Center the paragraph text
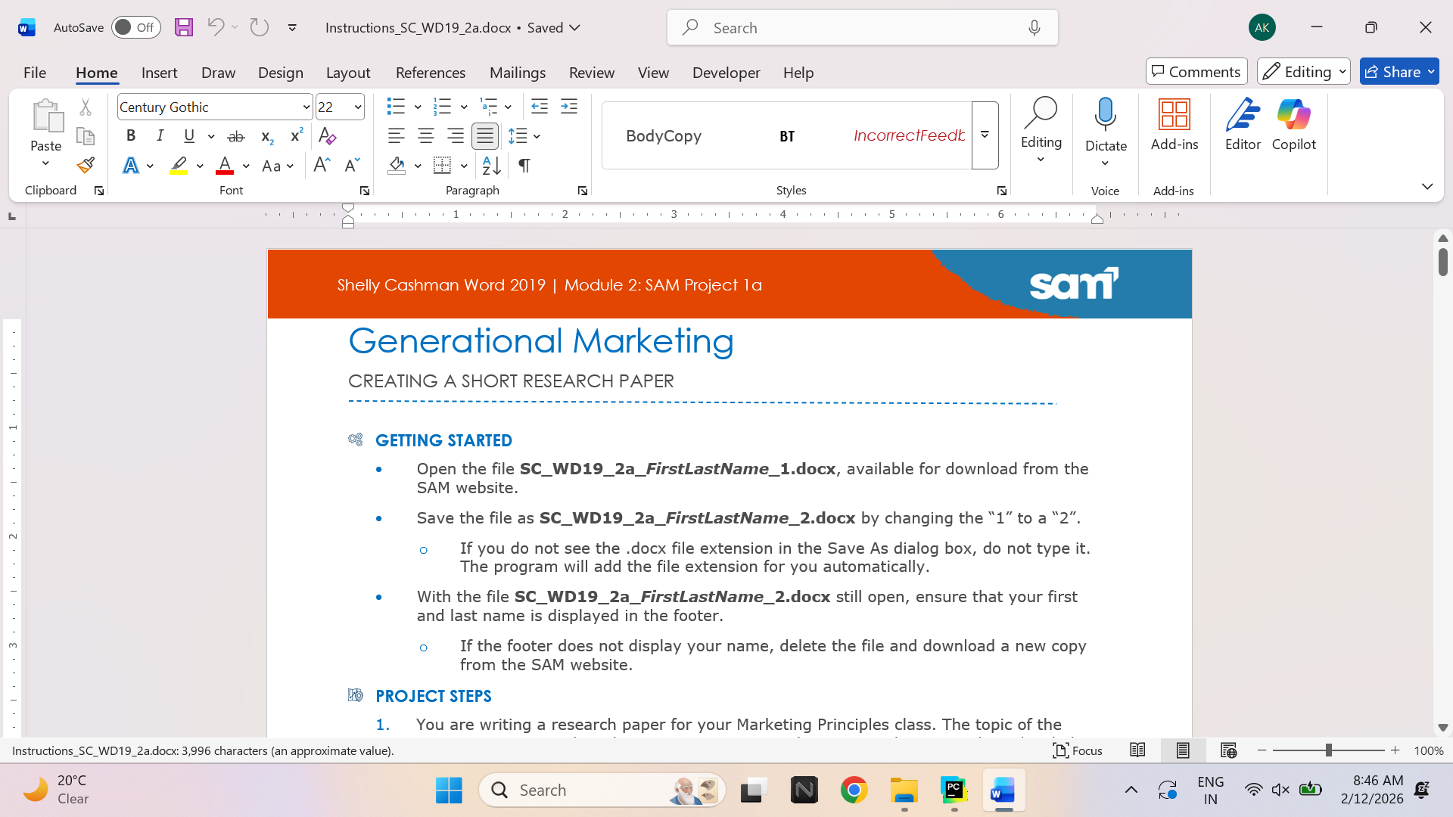This screenshot has width=1453, height=817. click(x=426, y=136)
